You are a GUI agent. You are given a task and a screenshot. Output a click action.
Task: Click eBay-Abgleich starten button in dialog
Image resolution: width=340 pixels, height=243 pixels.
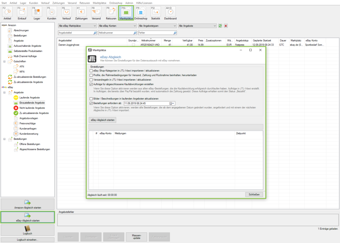[x=103, y=120]
